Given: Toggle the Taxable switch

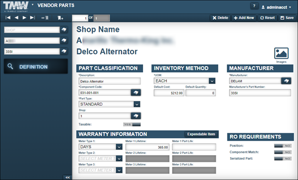Looking at the screenshot, I should coord(132,124).
